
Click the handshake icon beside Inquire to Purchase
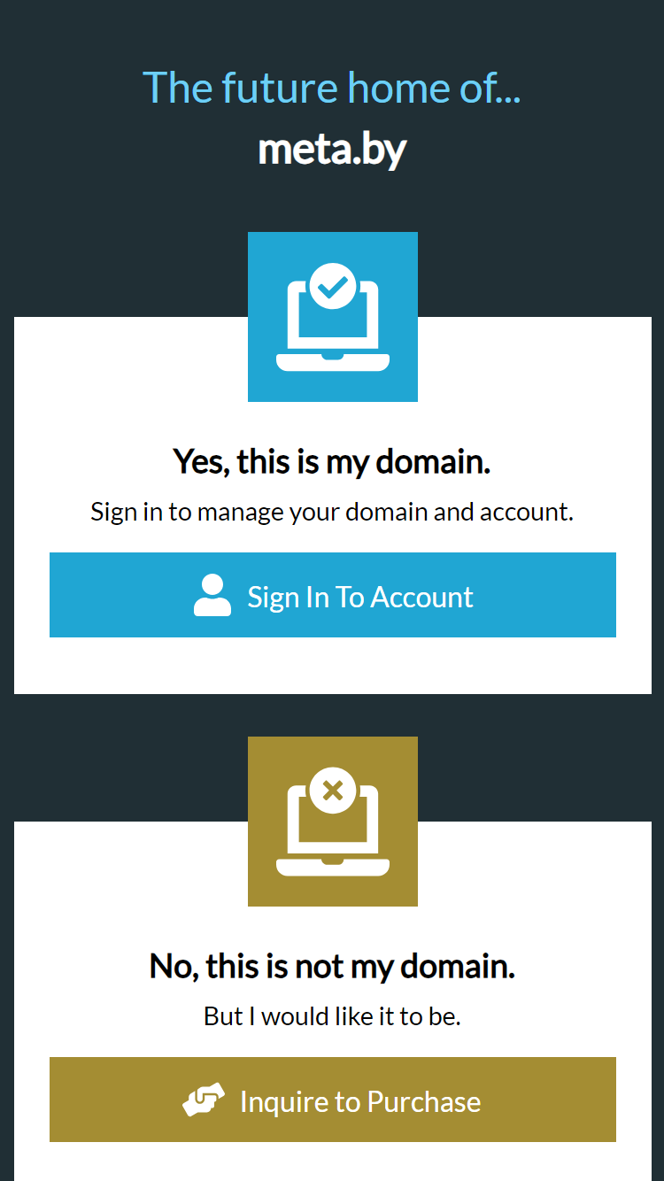coord(204,1100)
